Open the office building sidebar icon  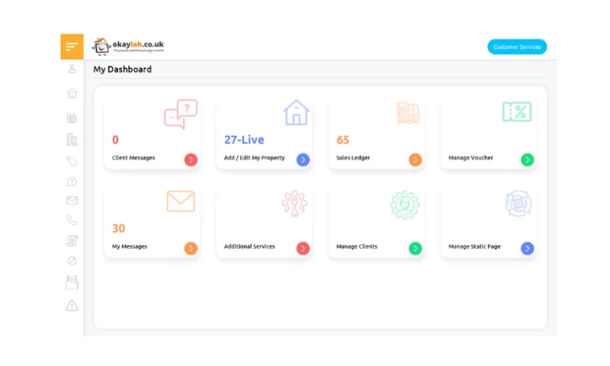[72, 139]
